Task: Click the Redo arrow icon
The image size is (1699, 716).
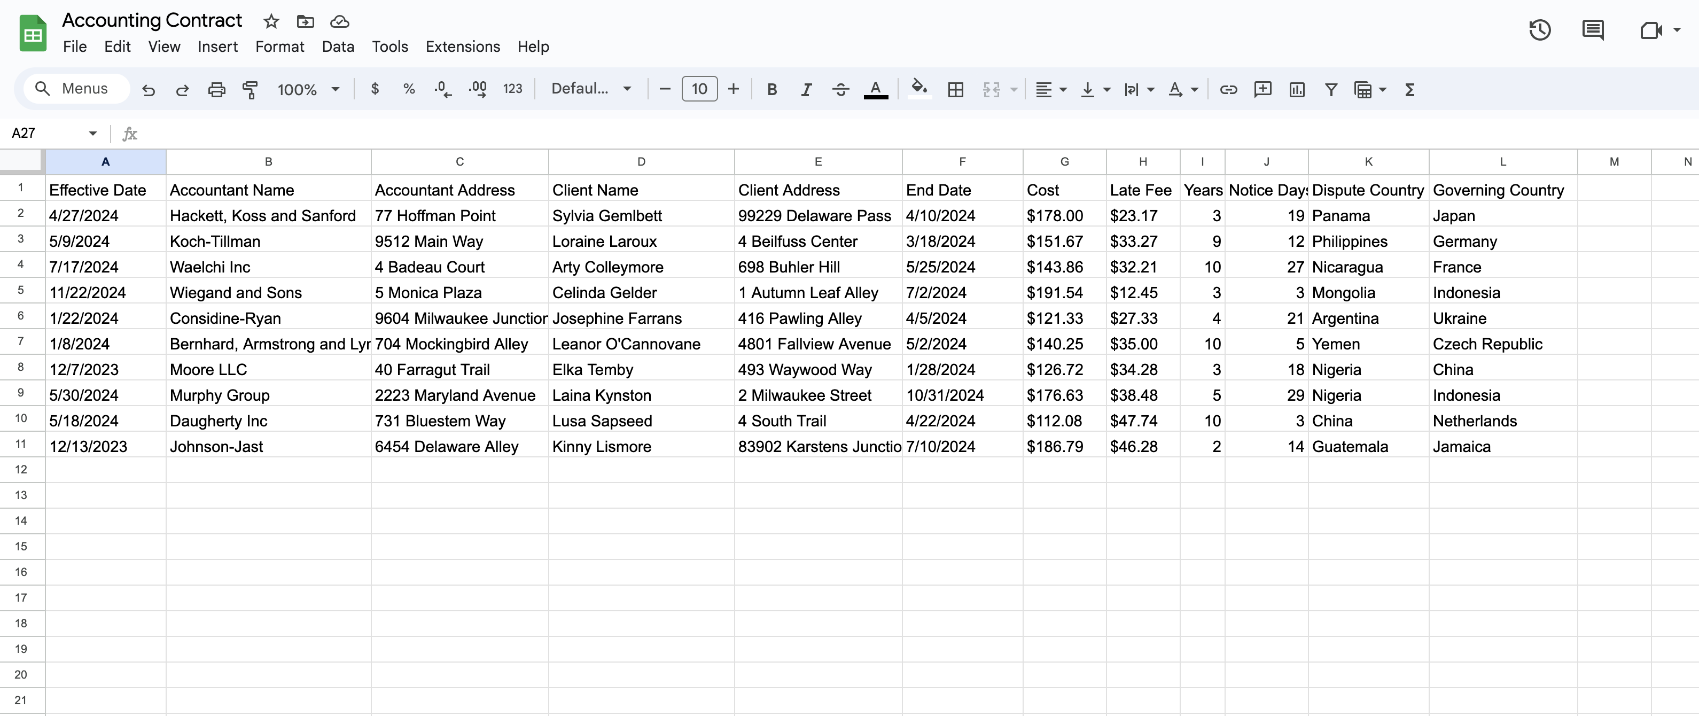Action: tap(183, 89)
